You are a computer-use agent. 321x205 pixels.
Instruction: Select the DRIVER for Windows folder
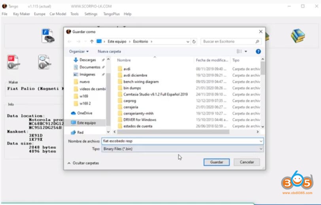tap(140, 120)
